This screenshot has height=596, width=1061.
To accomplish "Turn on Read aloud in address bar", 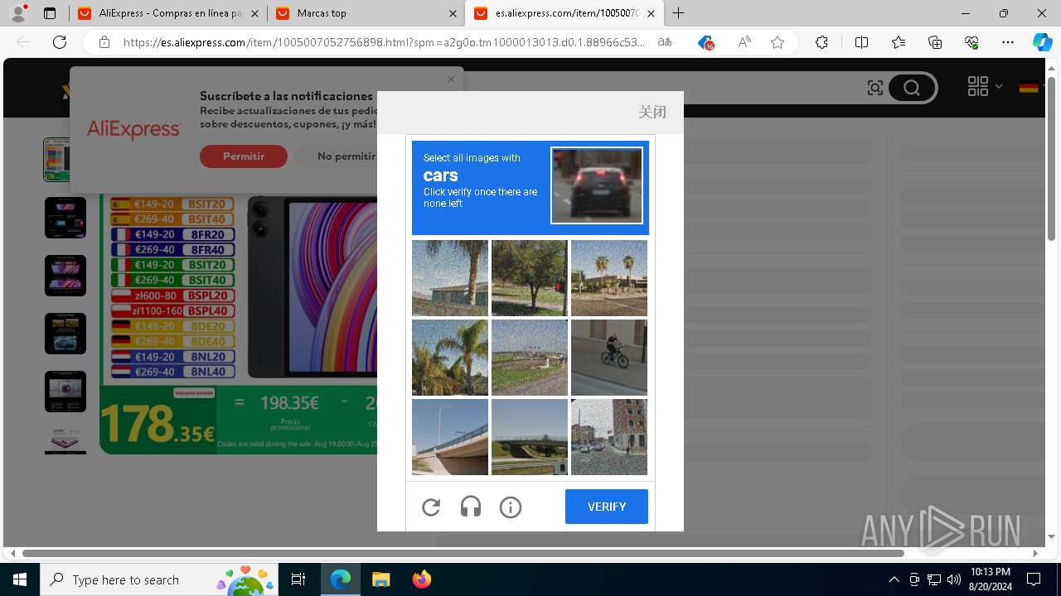I will [x=744, y=42].
